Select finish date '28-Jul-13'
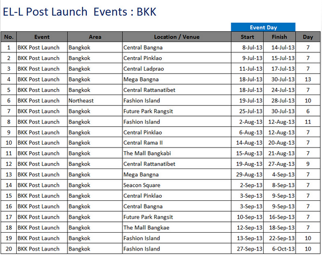The width and height of the screenshot is (322, 264). pyautogui.click(x=279, y=100)
